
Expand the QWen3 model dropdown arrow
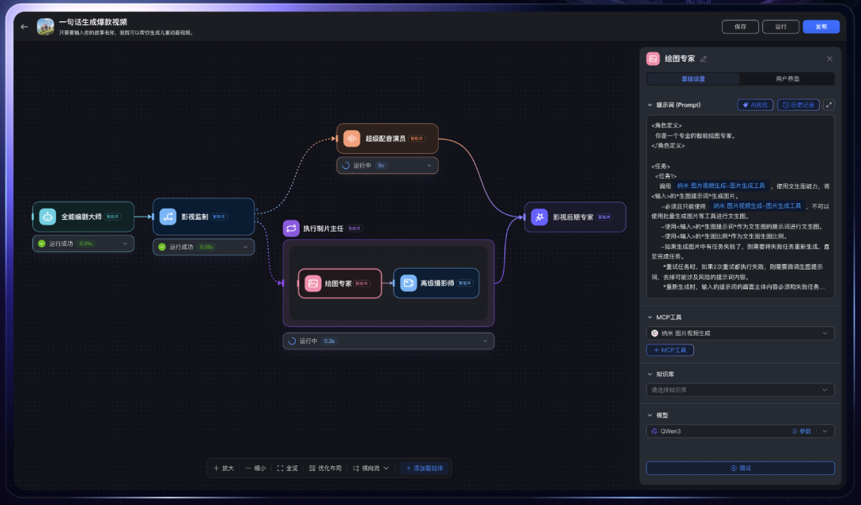[825, 432]
